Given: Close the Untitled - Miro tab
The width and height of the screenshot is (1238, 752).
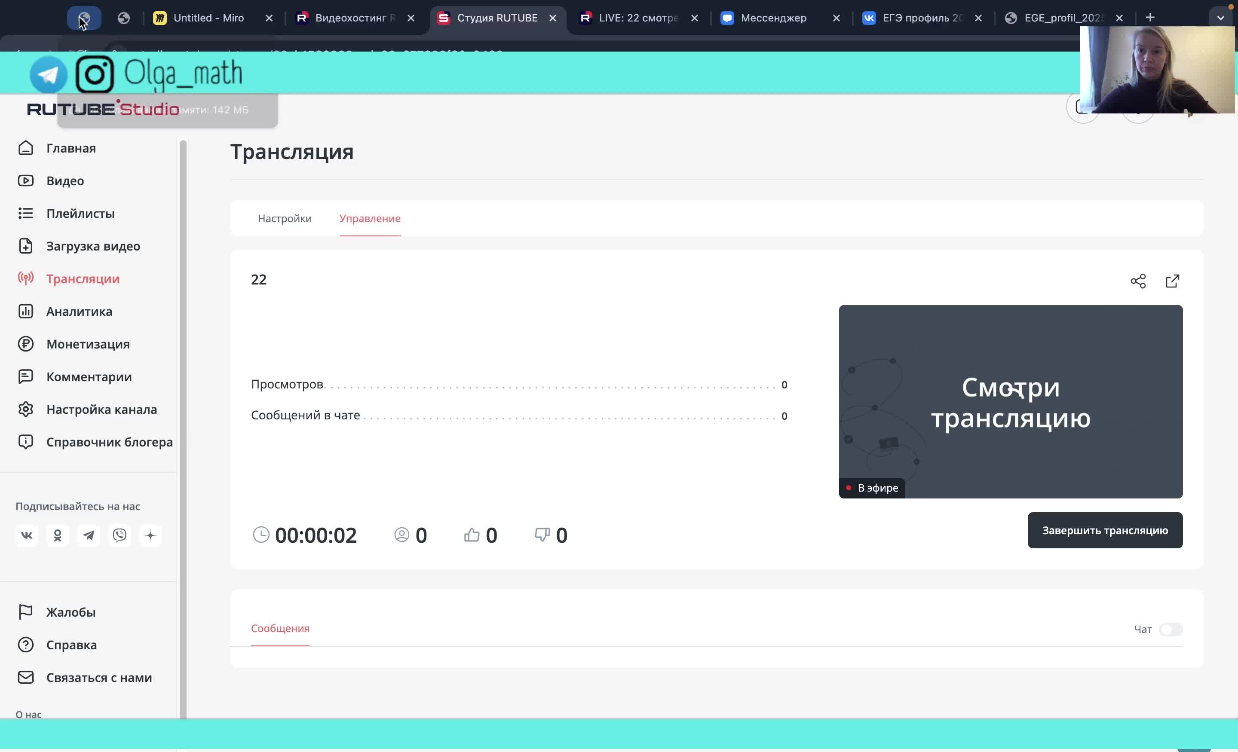Looking at the screenshot, I should point(269,18).
